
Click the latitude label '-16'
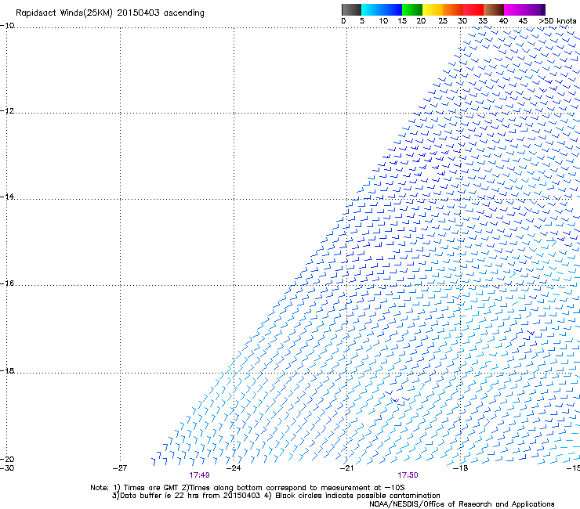click(7, 283)
